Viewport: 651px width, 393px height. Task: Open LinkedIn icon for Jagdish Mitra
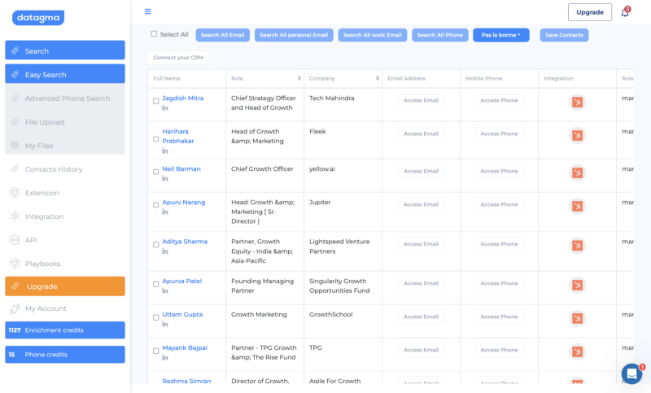pos(165,108)
